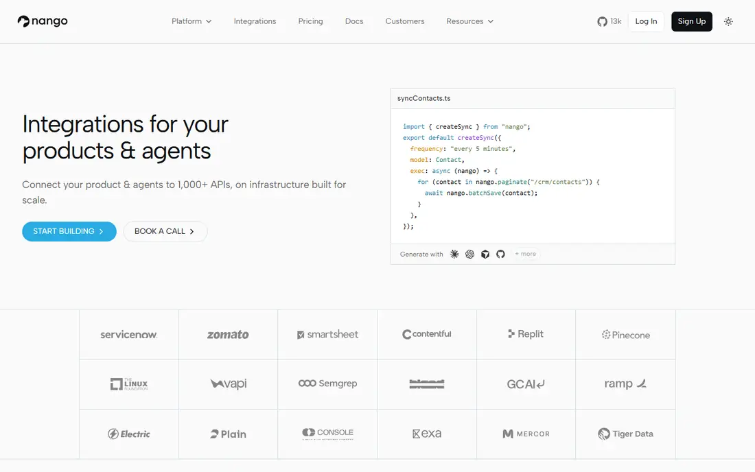Viewport: 755px width, 472px height.
Task: Click the Linux Foundation logo
Action: point(129,384)
